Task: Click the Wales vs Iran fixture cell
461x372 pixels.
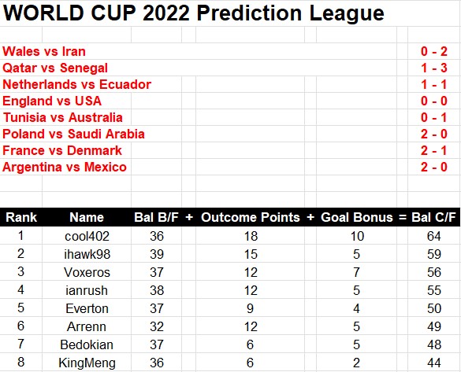Action: coord(44,51)
